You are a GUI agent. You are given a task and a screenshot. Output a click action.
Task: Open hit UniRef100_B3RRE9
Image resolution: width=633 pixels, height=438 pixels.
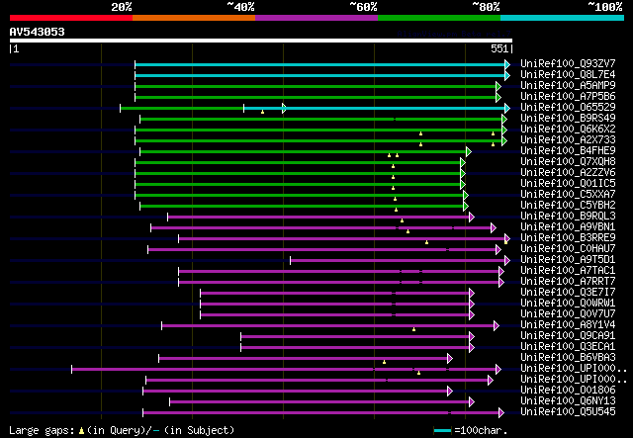pos(568,237)
